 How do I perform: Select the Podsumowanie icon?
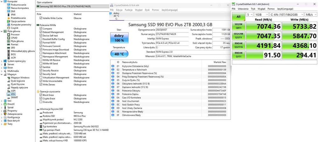click(x=9, y=5)
